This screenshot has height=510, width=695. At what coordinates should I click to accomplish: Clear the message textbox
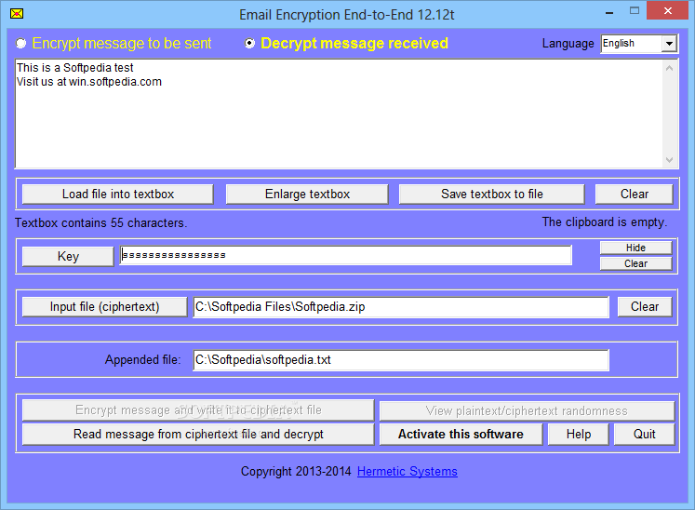tap(635, 195)
